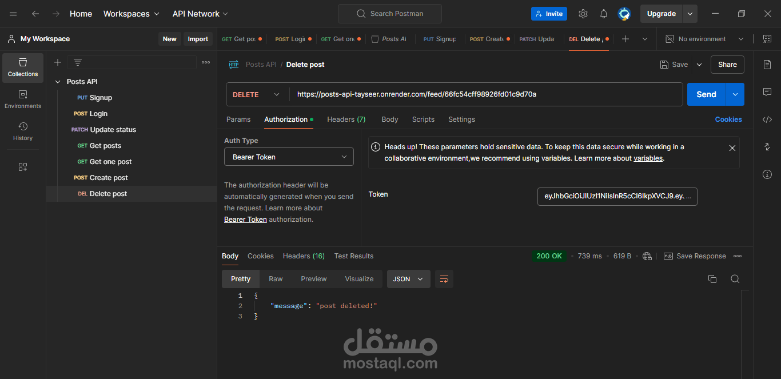Switch to the Preview response view
This screenshot has width=781, height=379.
click(x=314, y=279)
